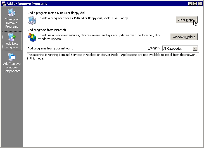Launch Windows Update via its button

[184, 37]
